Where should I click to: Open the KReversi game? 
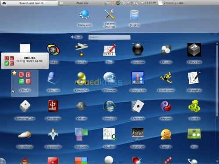pos(166,110)
